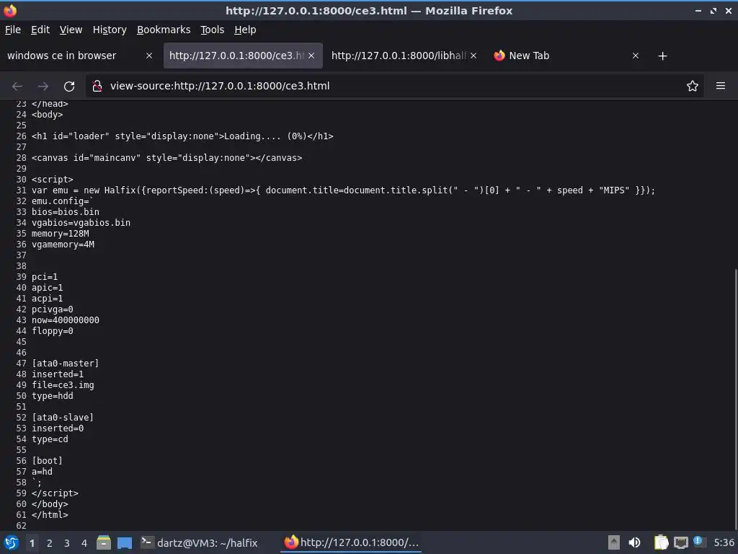Click the '[ata0-slave]' line

[x=63, y=418]
